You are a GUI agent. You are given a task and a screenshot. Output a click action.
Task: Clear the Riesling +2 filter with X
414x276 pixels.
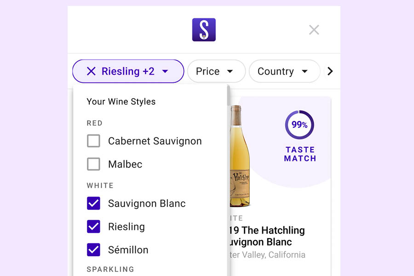(x=91, y=71)
